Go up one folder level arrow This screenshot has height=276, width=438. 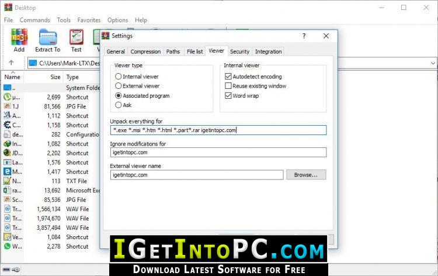(11, 63)
